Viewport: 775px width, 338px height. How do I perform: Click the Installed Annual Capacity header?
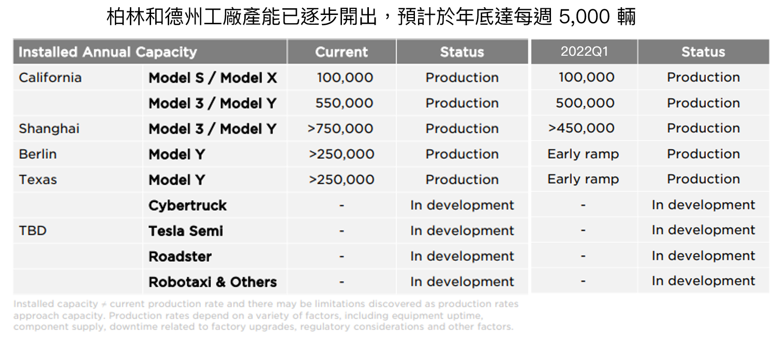click(x=108, y=52)
